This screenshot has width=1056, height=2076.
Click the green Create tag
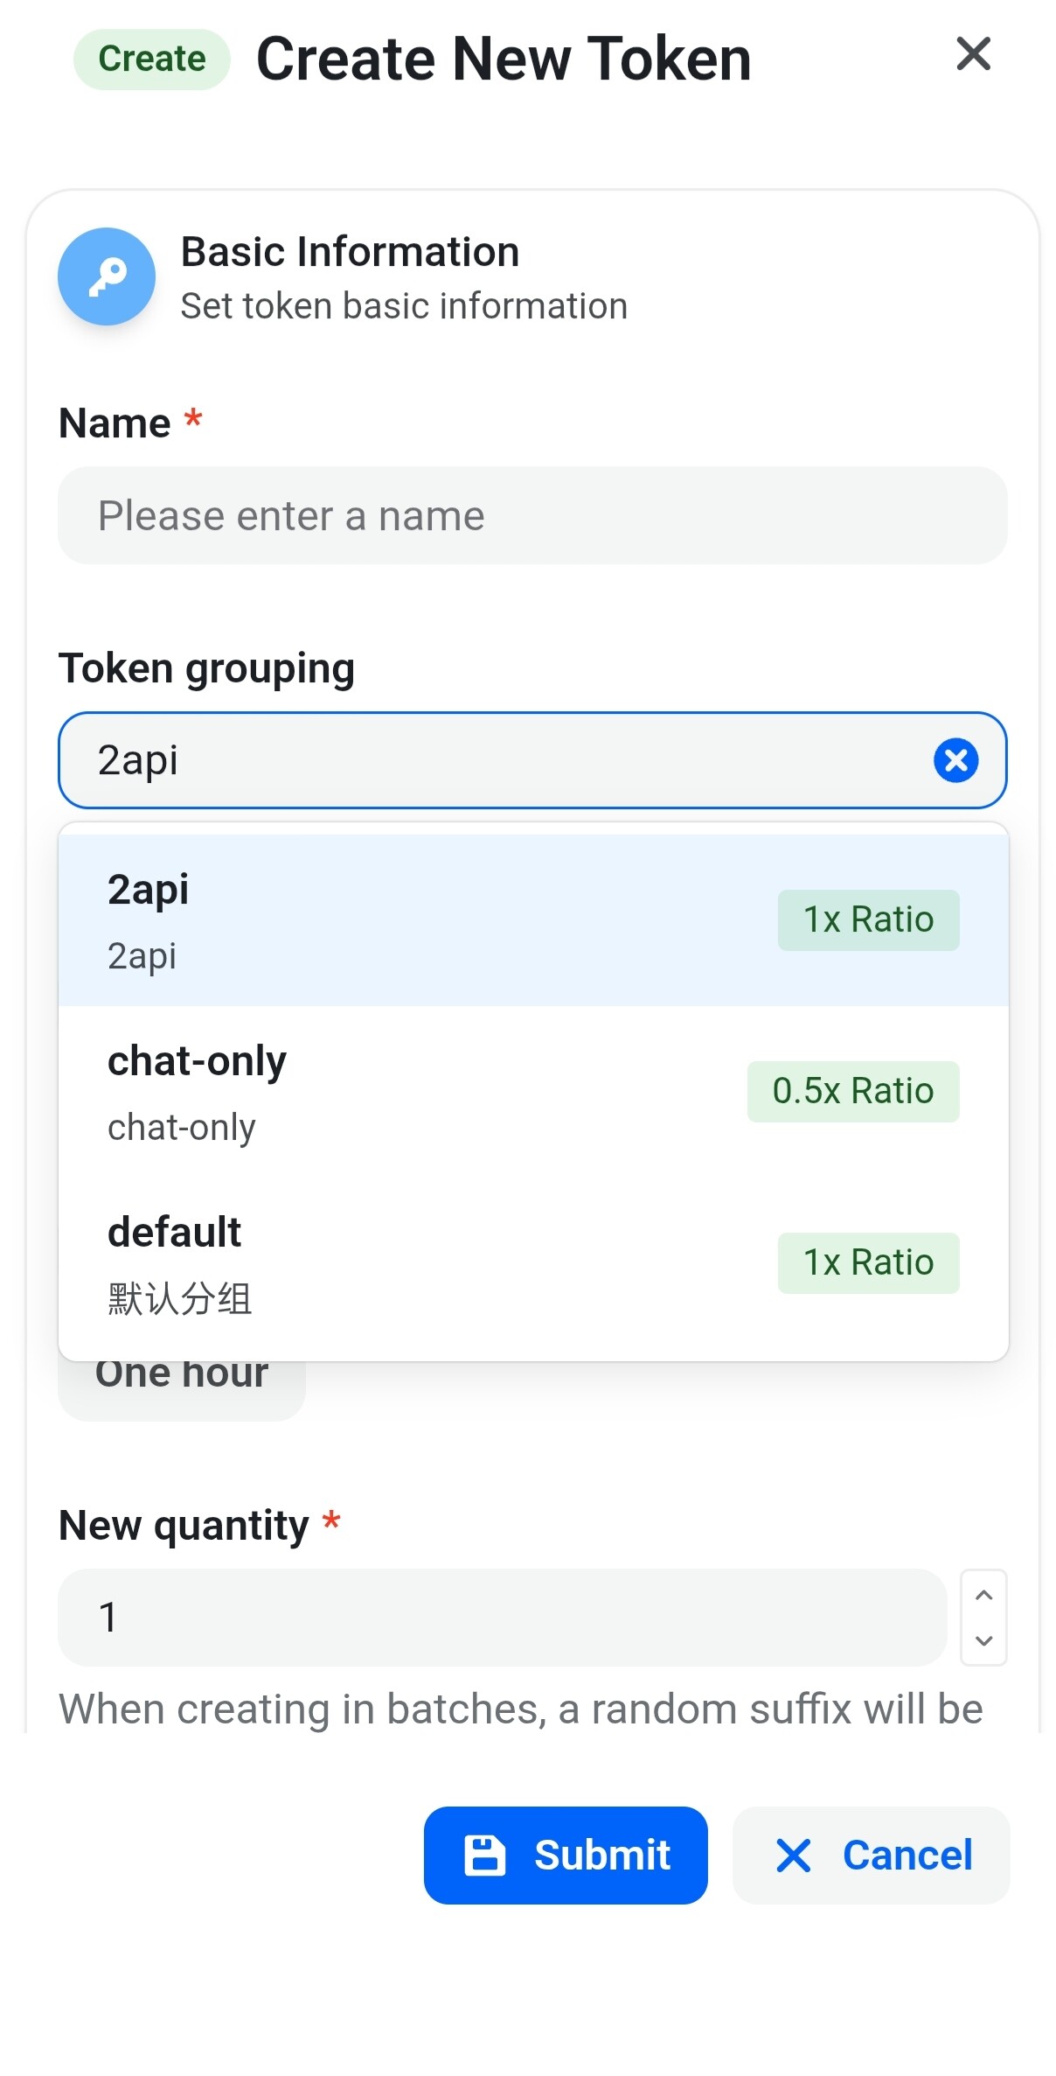152,59
